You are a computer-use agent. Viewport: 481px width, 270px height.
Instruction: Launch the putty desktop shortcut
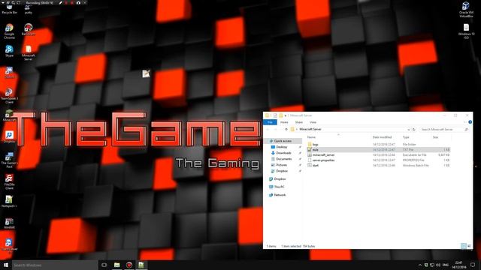[x=29, y=9]
